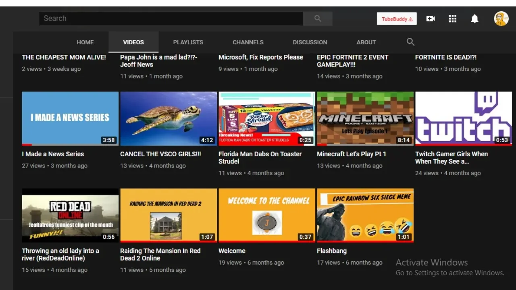Click '14 views • 3 months ago' text
This screenshot has width=516, height=290.
pyautogui.click(x=350, y=76)
